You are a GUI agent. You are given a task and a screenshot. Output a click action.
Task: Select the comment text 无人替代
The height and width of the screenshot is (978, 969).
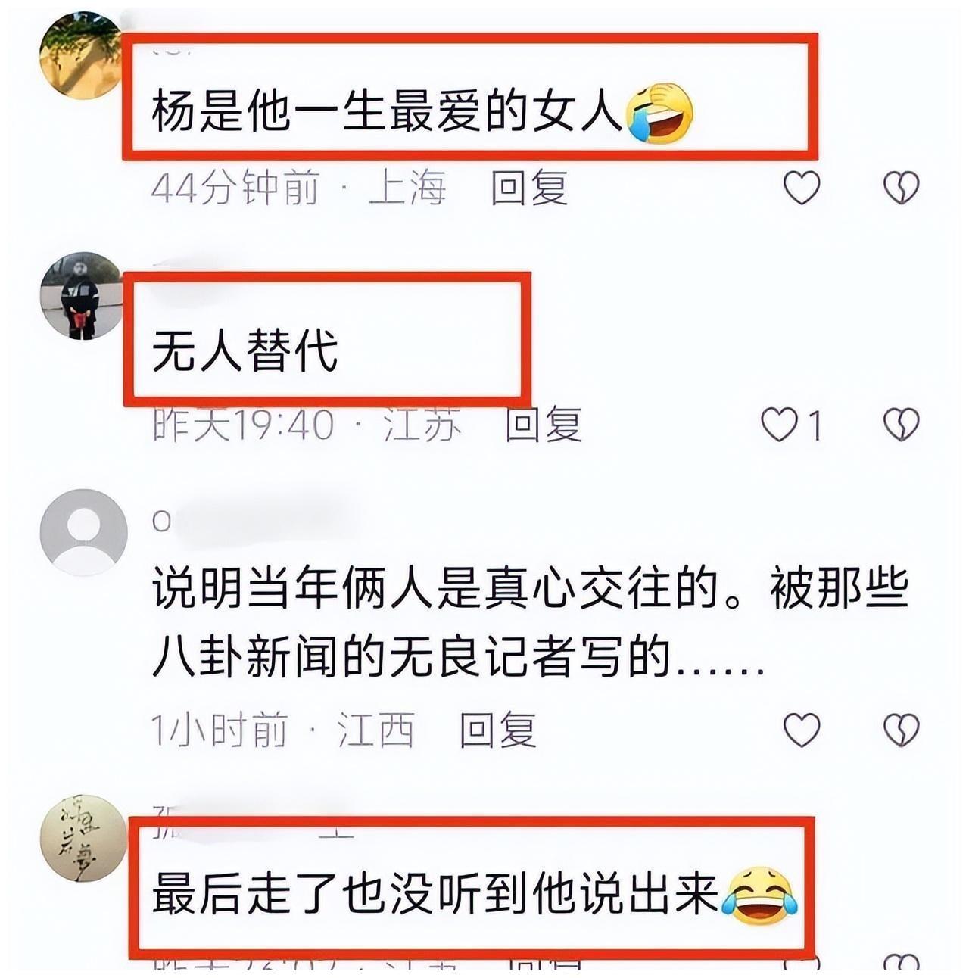[245, 351]
